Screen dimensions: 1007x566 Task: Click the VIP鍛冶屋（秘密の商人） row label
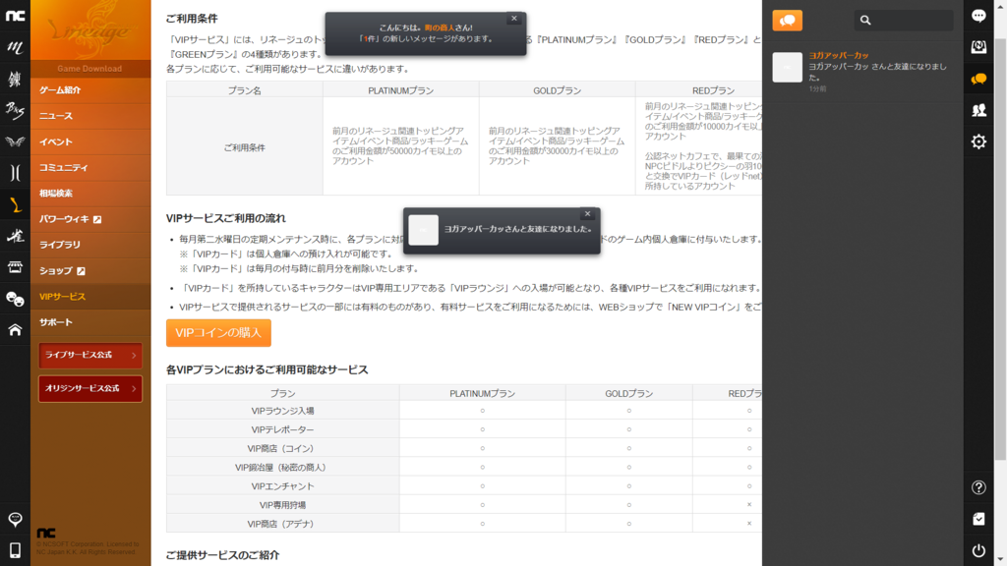pyautogui.click(x=282, y=467)
